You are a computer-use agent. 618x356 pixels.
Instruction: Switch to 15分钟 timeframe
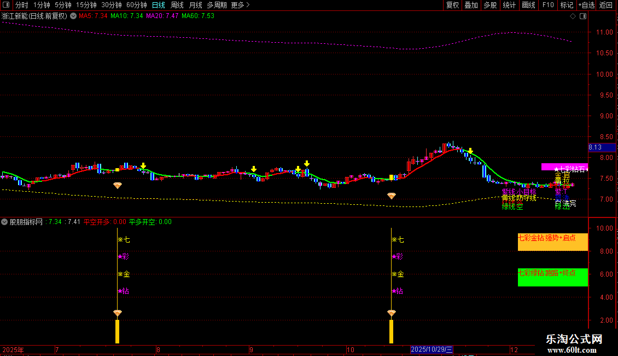pyautogui.click(x=86, y=5)
